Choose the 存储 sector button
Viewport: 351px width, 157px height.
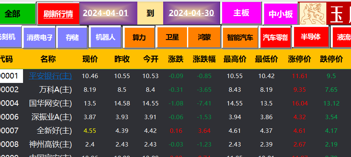tap(72, 37)
